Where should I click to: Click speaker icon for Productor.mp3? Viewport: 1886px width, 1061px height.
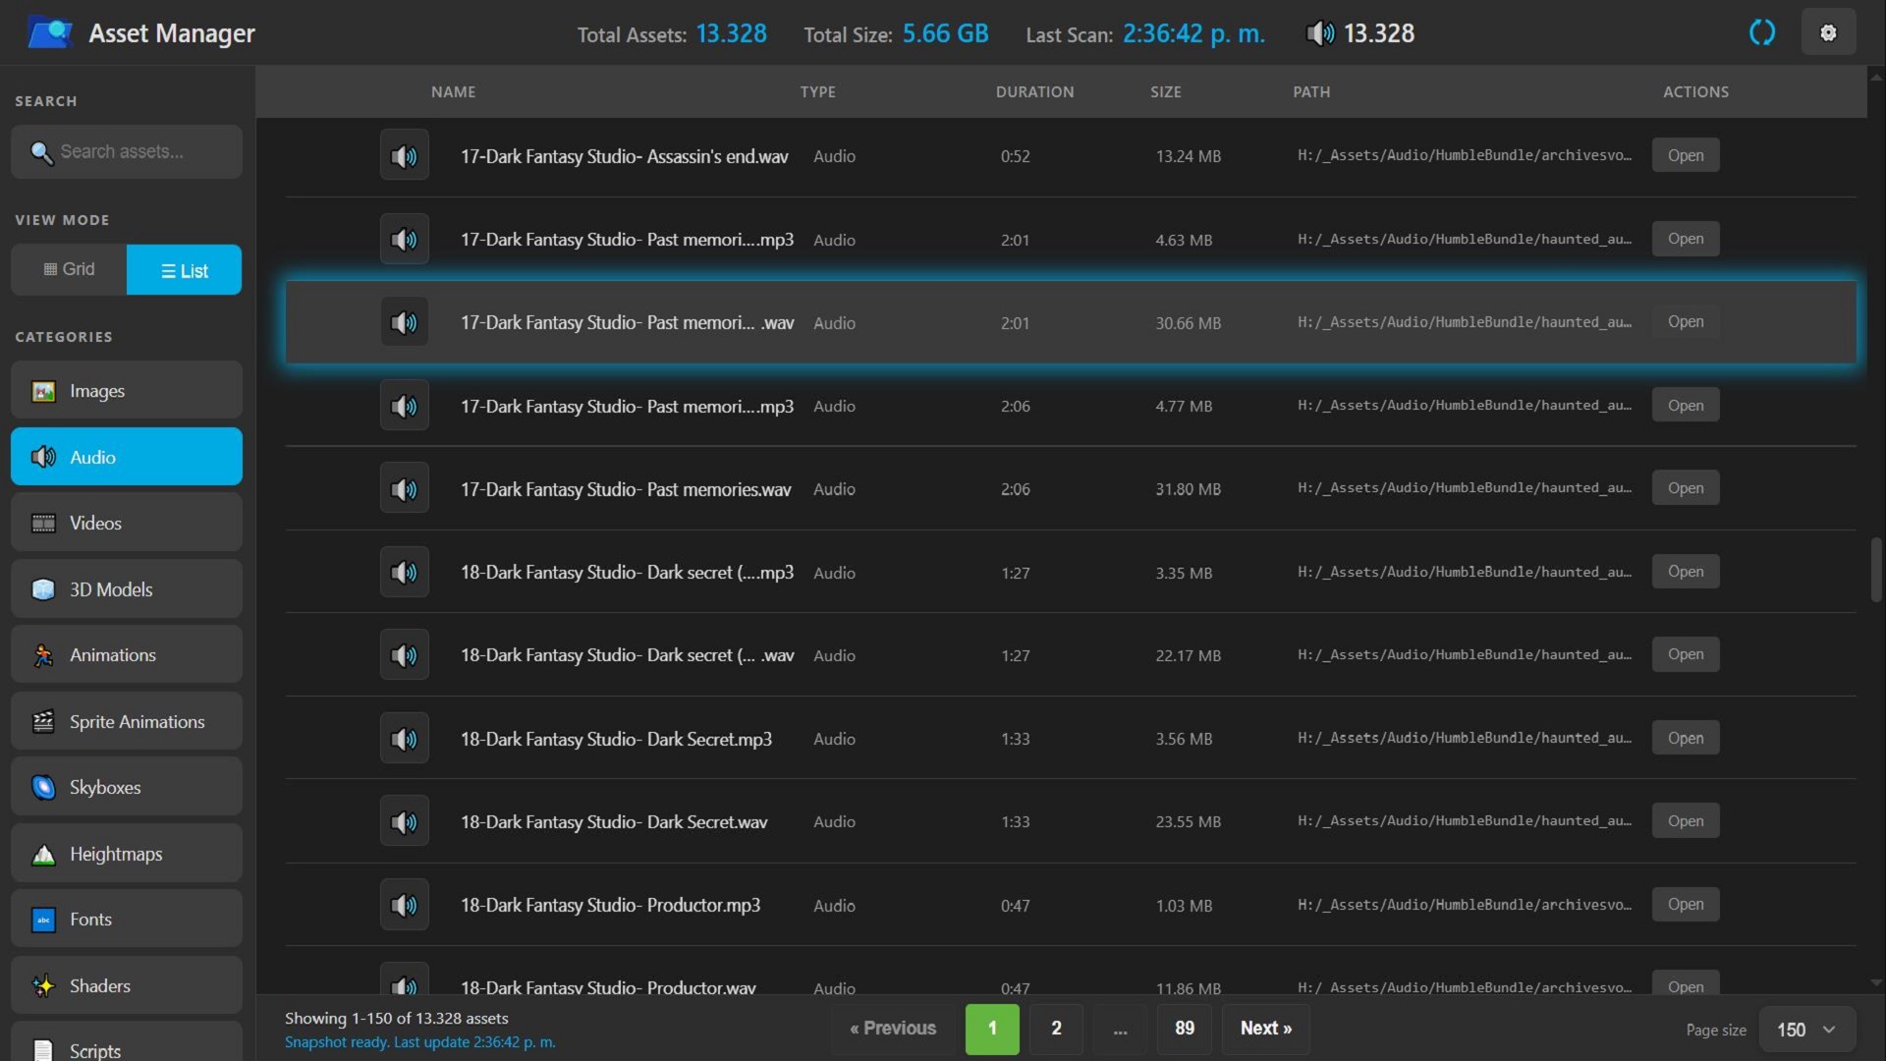(404, 904)
